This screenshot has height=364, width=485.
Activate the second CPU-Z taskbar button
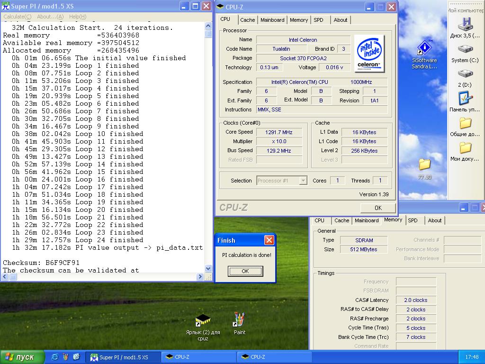[x=274, y=357]
